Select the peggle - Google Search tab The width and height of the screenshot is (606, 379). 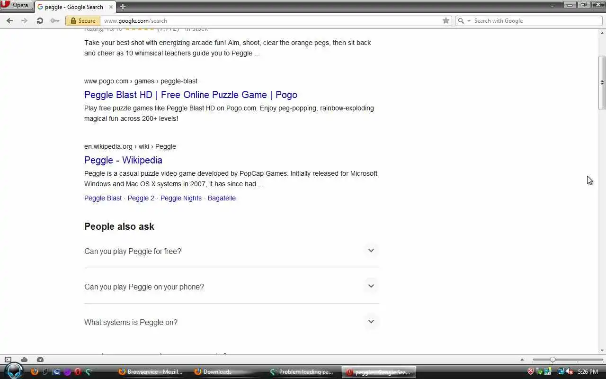click(75, 7)
